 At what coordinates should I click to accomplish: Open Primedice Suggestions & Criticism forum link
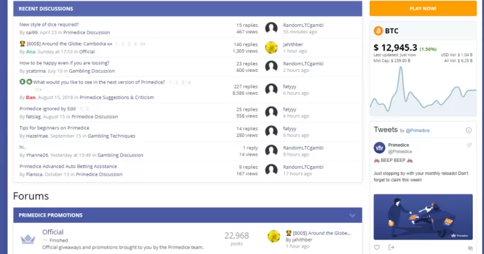click(117, 98)
